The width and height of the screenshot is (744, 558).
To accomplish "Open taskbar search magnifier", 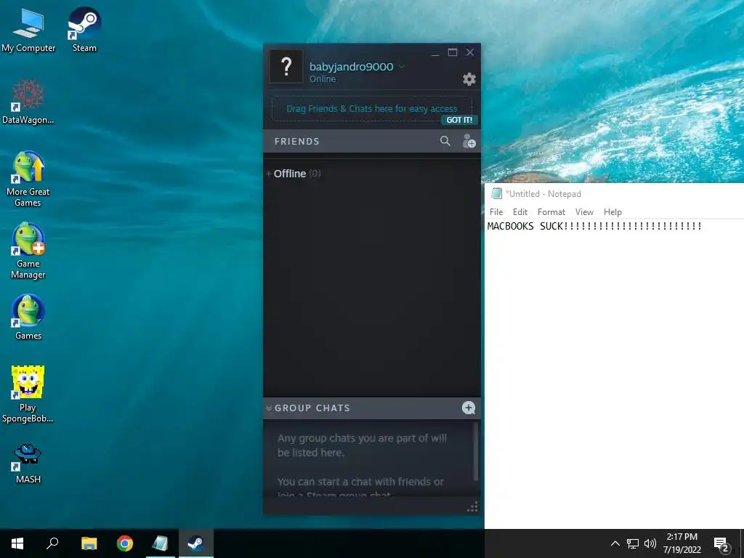I will pos(52,543).
